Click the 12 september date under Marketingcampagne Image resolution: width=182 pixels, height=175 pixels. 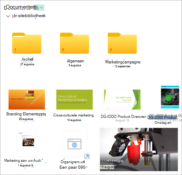tap(122, 66)
